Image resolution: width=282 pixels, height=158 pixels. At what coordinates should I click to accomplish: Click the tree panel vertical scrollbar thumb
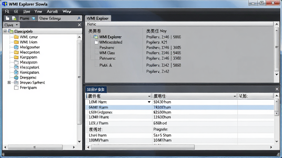(79, 82)
